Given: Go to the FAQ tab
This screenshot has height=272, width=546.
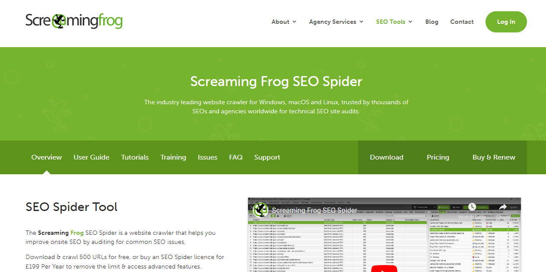Looking at the screenshot, I should (x=236, y=157).
